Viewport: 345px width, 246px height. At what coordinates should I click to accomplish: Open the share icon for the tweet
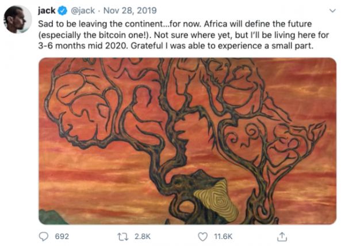(282, 236)
